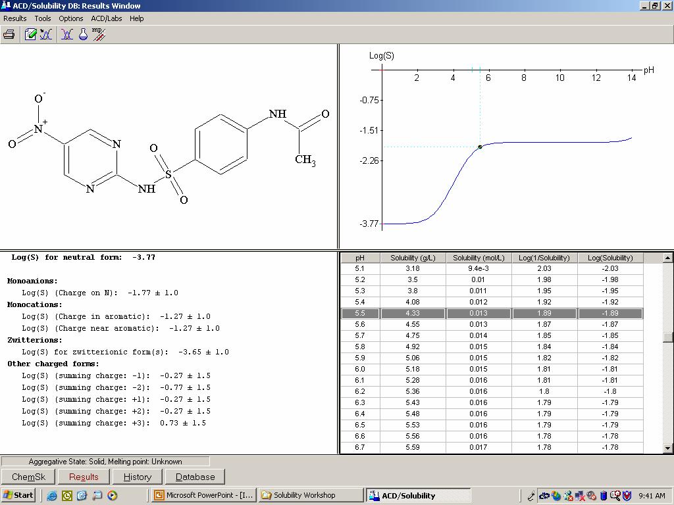Click the Print icon in the toolbar
Screen dimensions: 674x505
pos(9,34)
